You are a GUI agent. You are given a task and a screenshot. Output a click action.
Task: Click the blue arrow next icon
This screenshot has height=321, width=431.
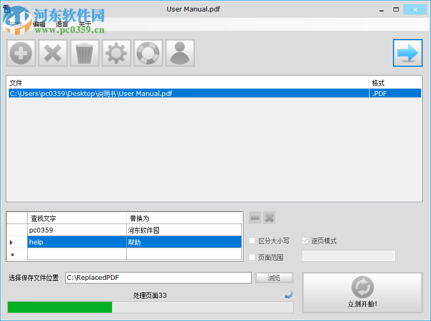click(x=408, y=53)
